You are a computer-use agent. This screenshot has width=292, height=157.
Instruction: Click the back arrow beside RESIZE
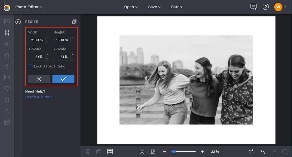pos(18,22)
